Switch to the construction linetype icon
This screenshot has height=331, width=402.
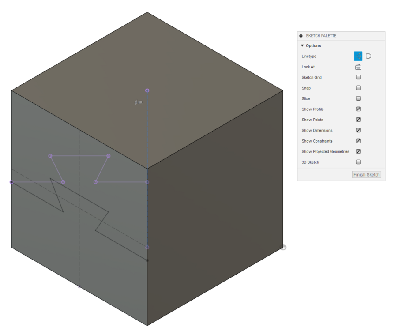click(368, 56)
